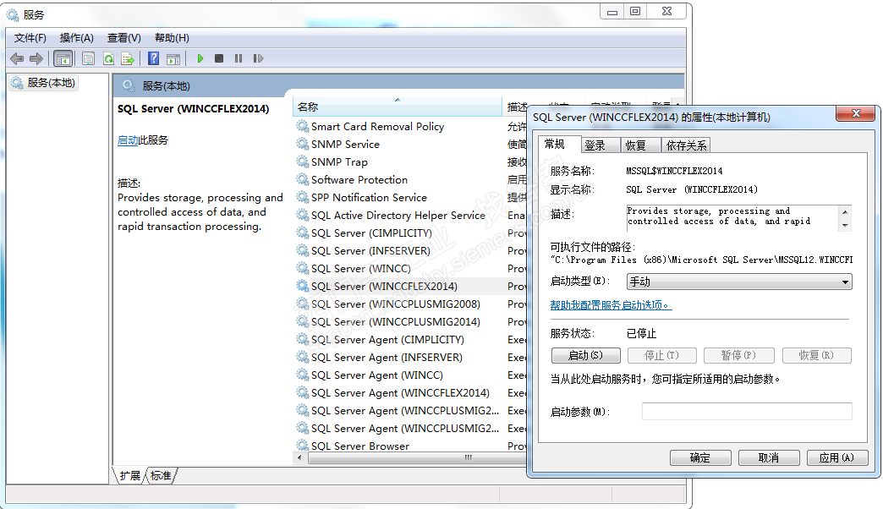
Task: Click the 名称 column header to sort
Action: pyautogui.click(x=397, y=107)
